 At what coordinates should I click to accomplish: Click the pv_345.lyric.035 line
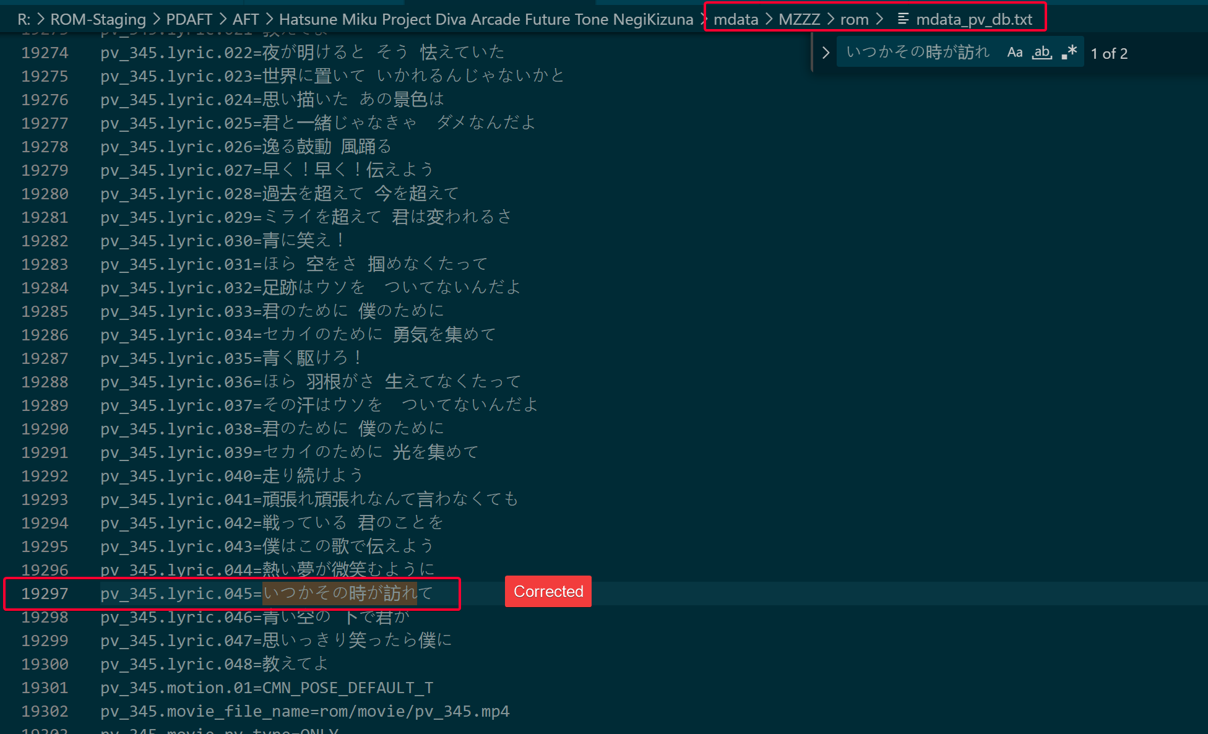click(x=231, y=358)
